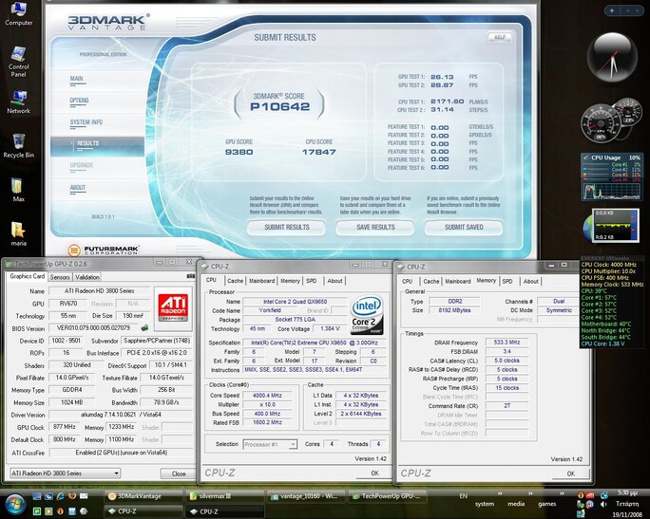The width and height of the screenshot is (650, 519).
Task: Click OK in the right CPU-Z memory window
Action: (x=570, y=473)
